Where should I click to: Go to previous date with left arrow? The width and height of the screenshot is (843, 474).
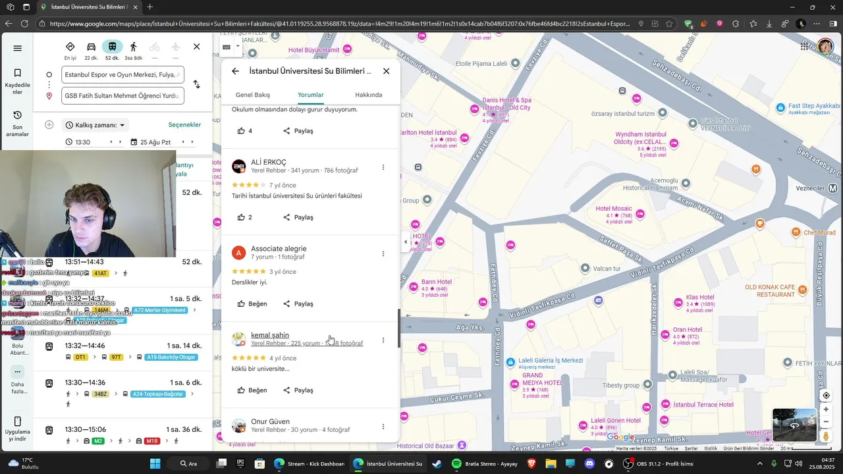pyautogui.click(x=183, y=142)
